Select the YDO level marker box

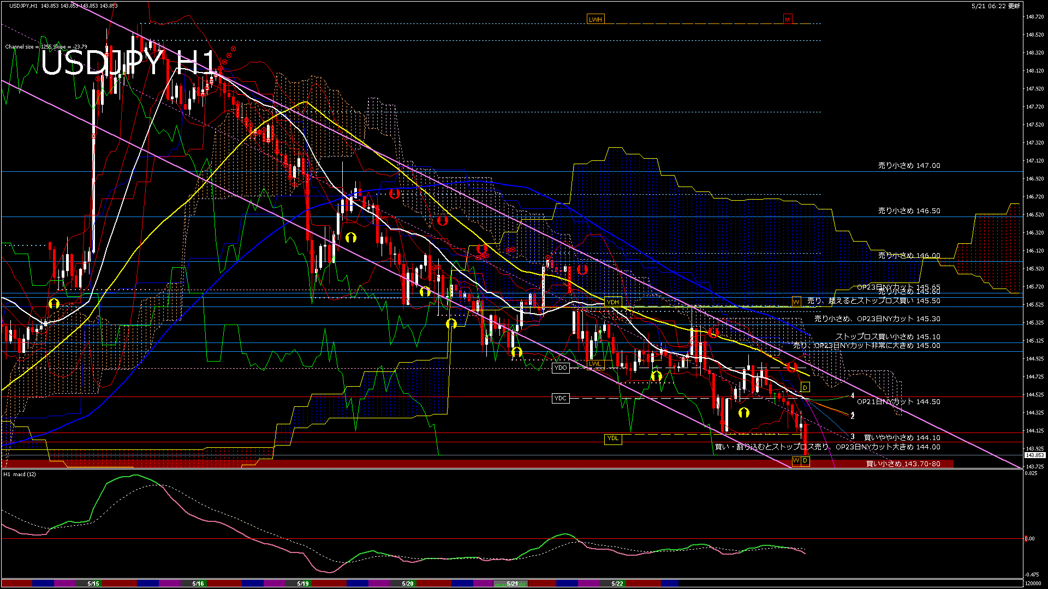point(561,368)
